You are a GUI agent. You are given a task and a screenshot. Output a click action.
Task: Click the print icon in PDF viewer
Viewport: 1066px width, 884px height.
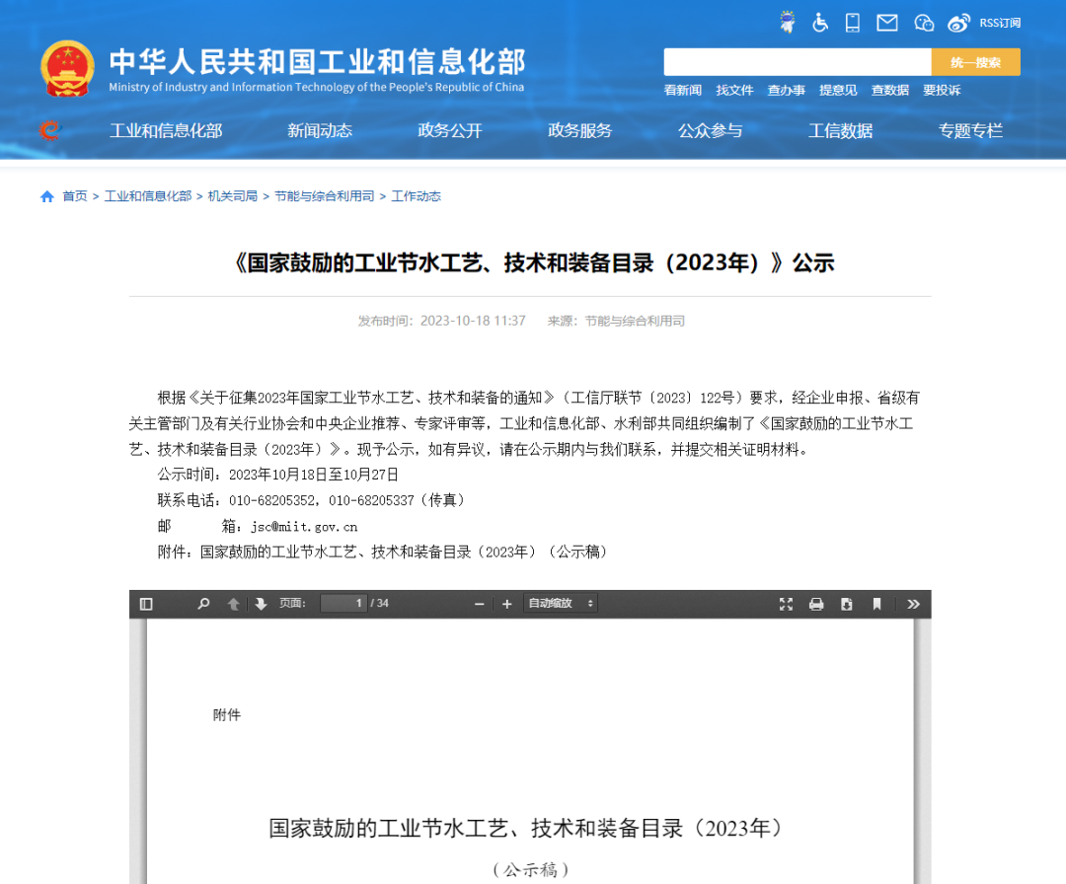[x=815, y=603]
